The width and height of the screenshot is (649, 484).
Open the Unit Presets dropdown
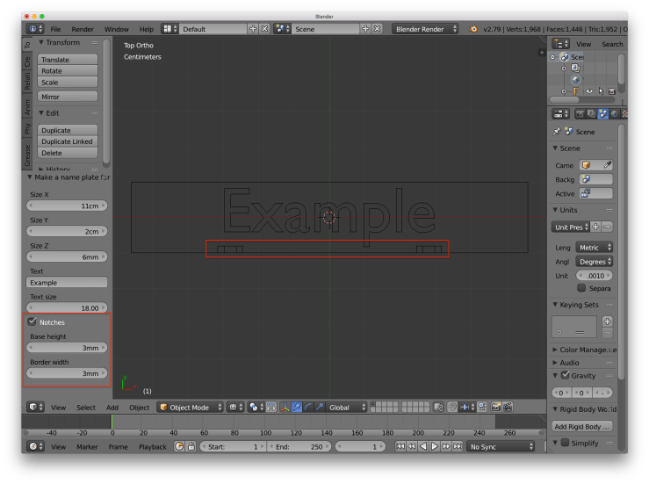(x=571, y=227)
